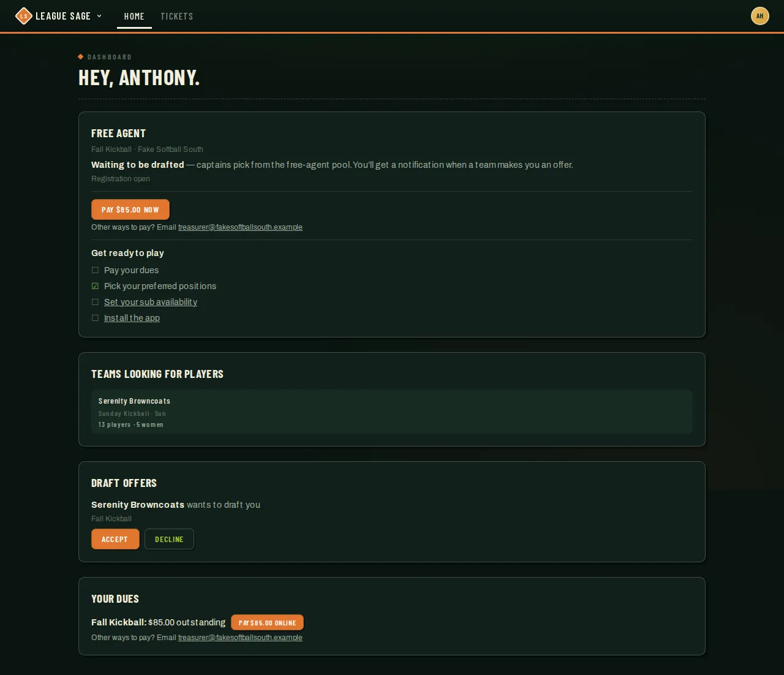Tick the Install the app checkbox
784x675 pixels.
coord(95,318)
